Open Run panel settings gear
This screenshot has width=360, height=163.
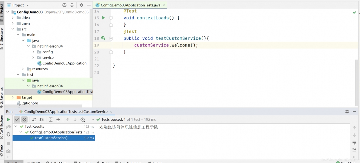(x=347, y=111)
